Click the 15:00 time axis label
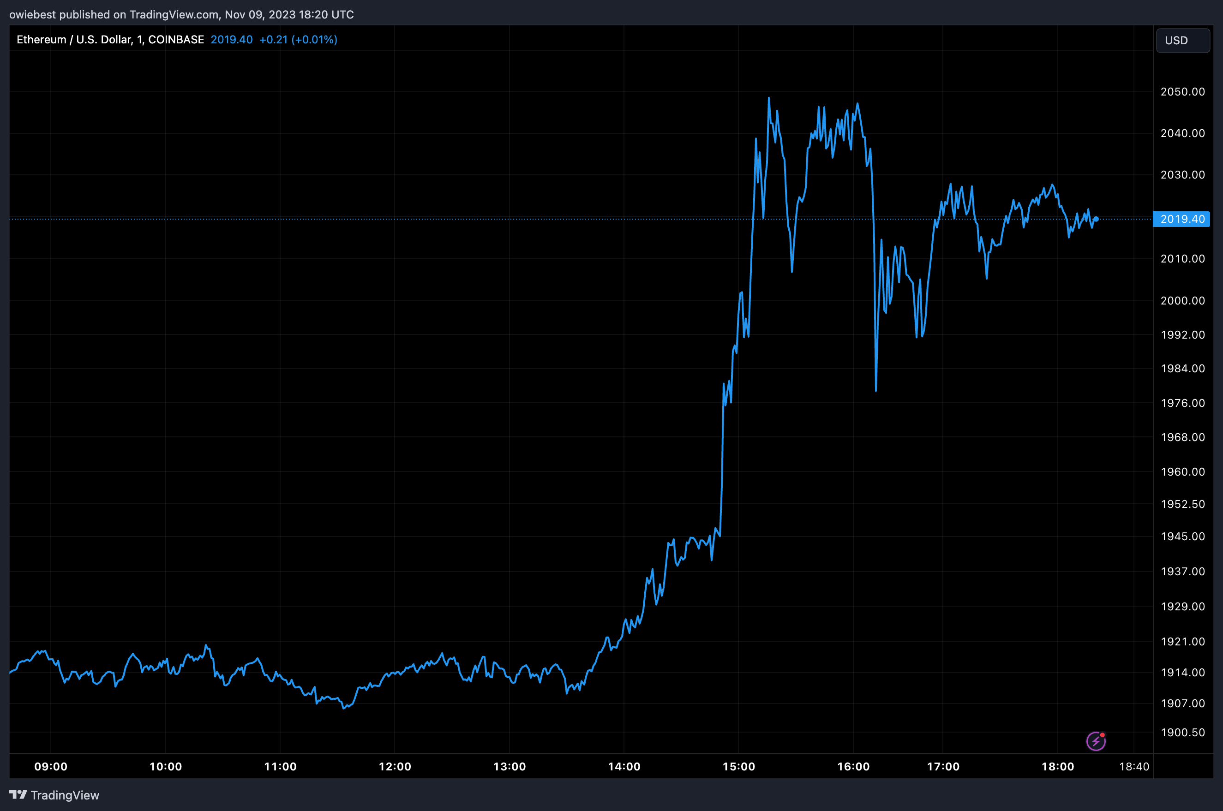Viewport: 1223px width, 811px height. coord(739,767)
